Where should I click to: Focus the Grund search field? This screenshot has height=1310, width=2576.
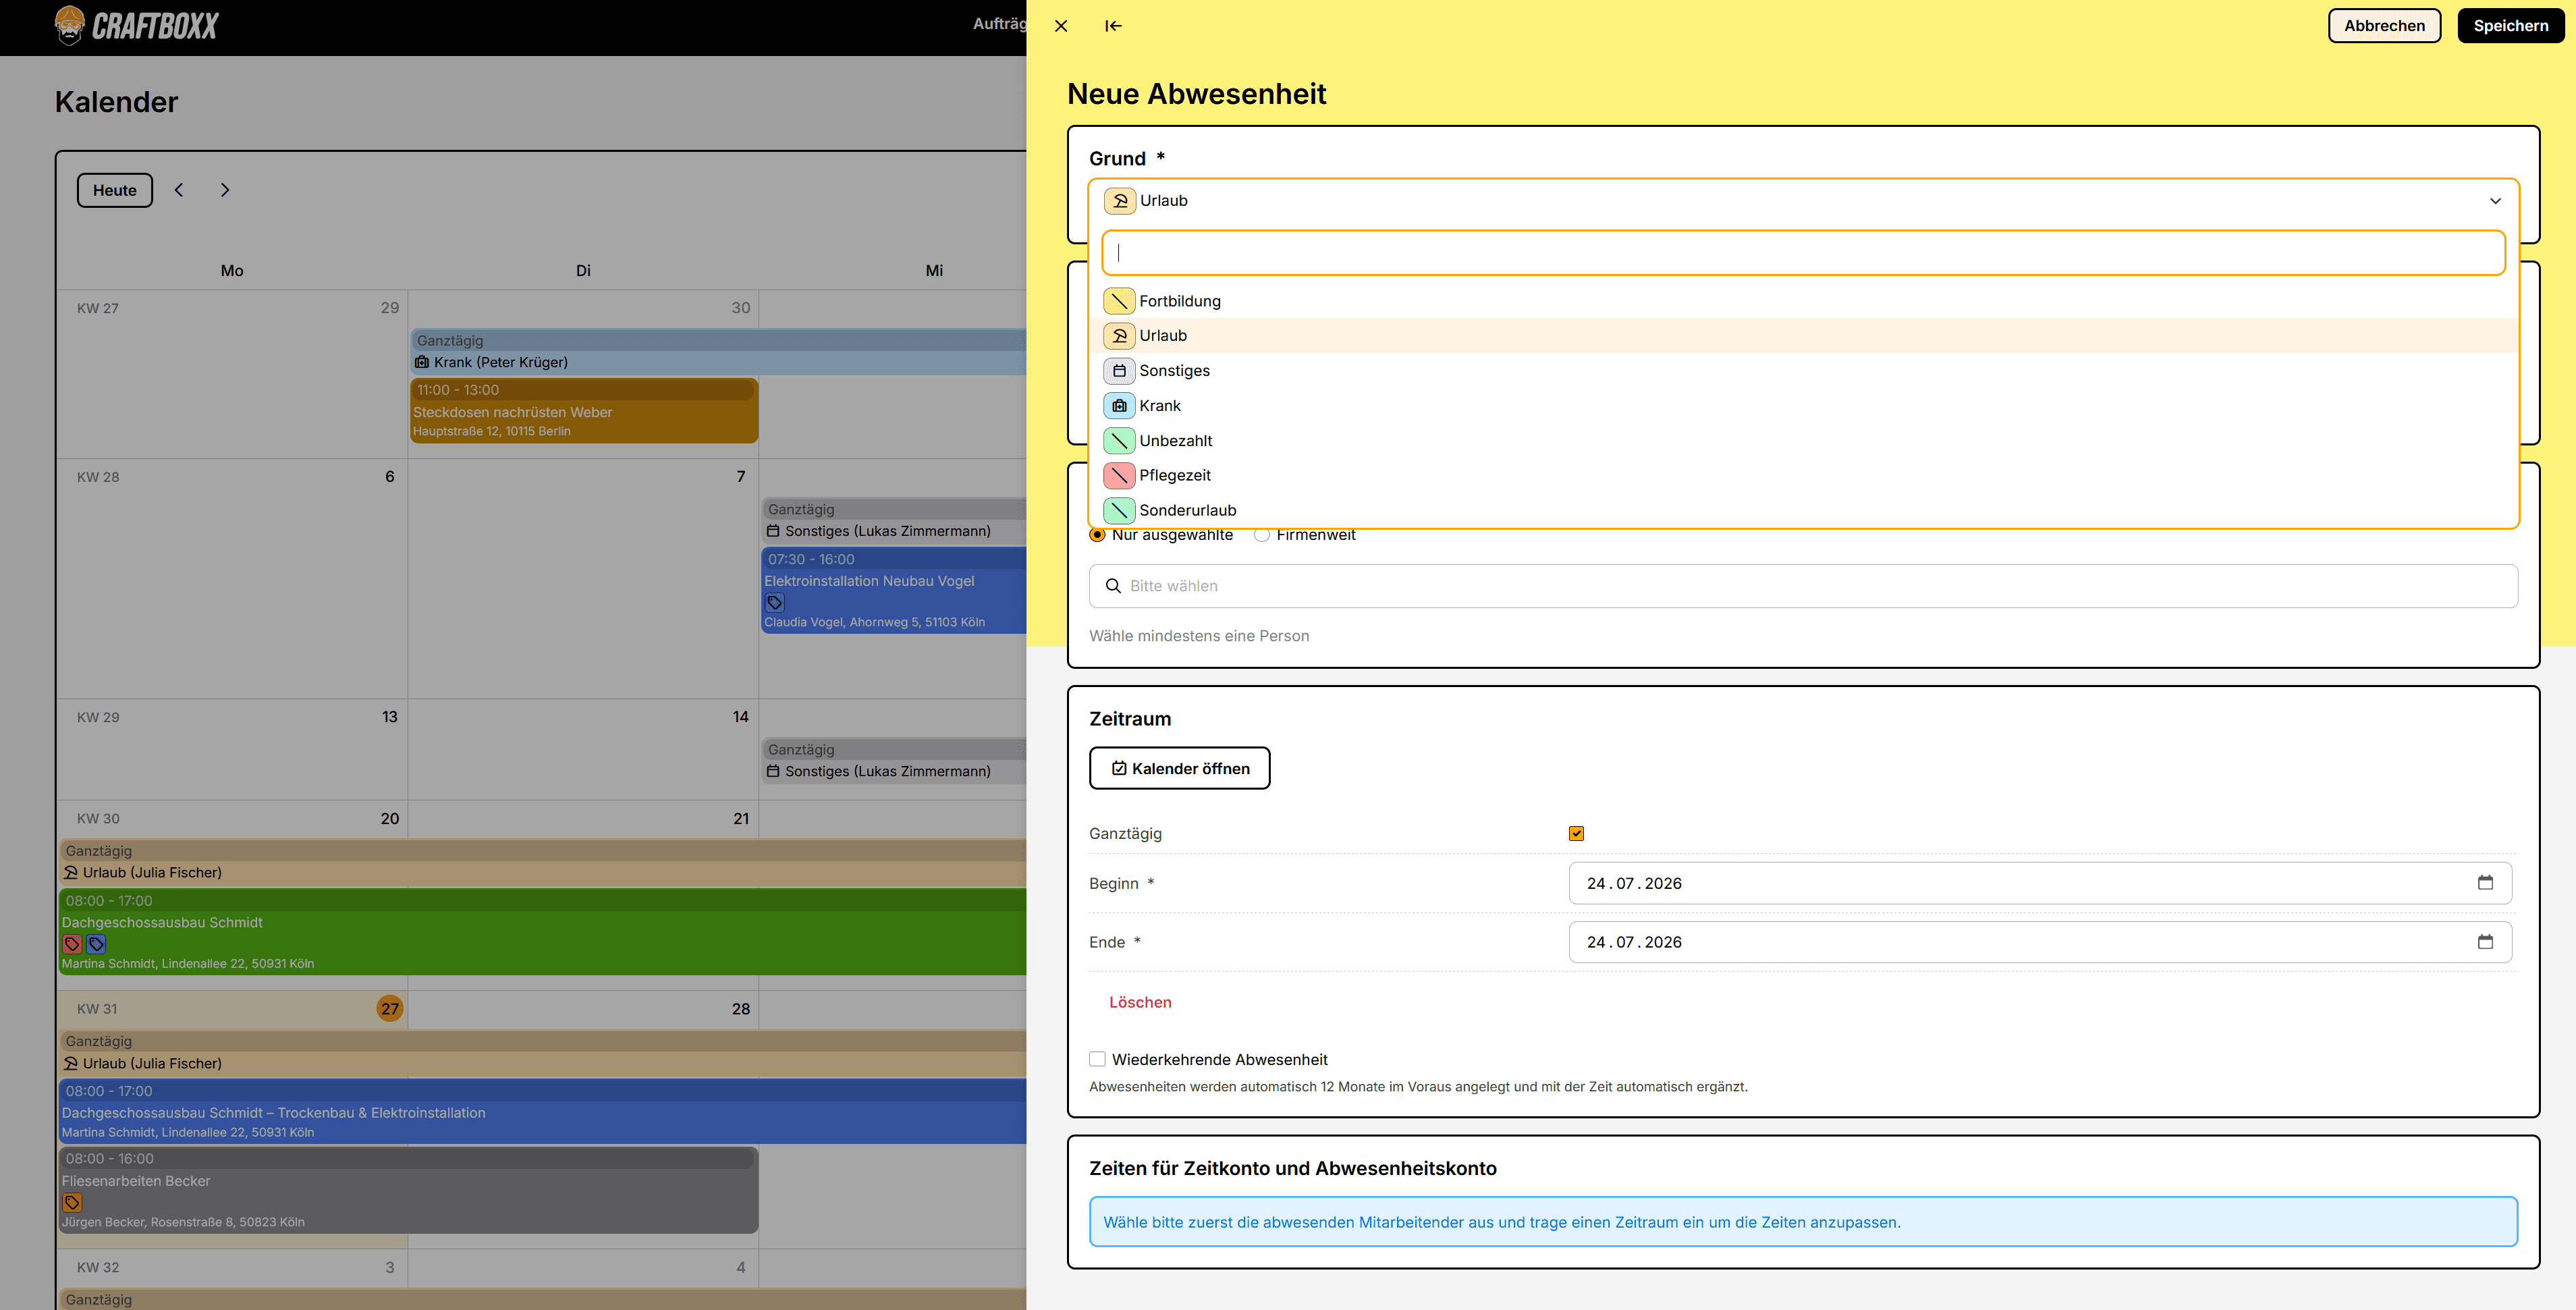pos(1803,253)
